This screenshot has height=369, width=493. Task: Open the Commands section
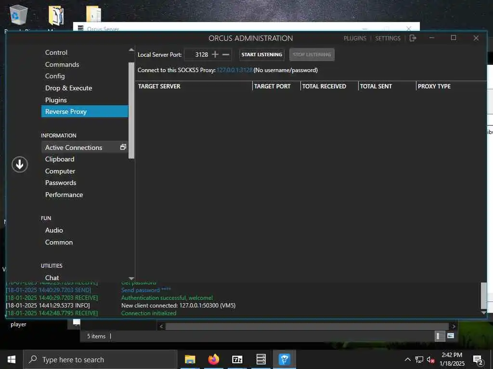pyautogui.click(x=62, y=64)
